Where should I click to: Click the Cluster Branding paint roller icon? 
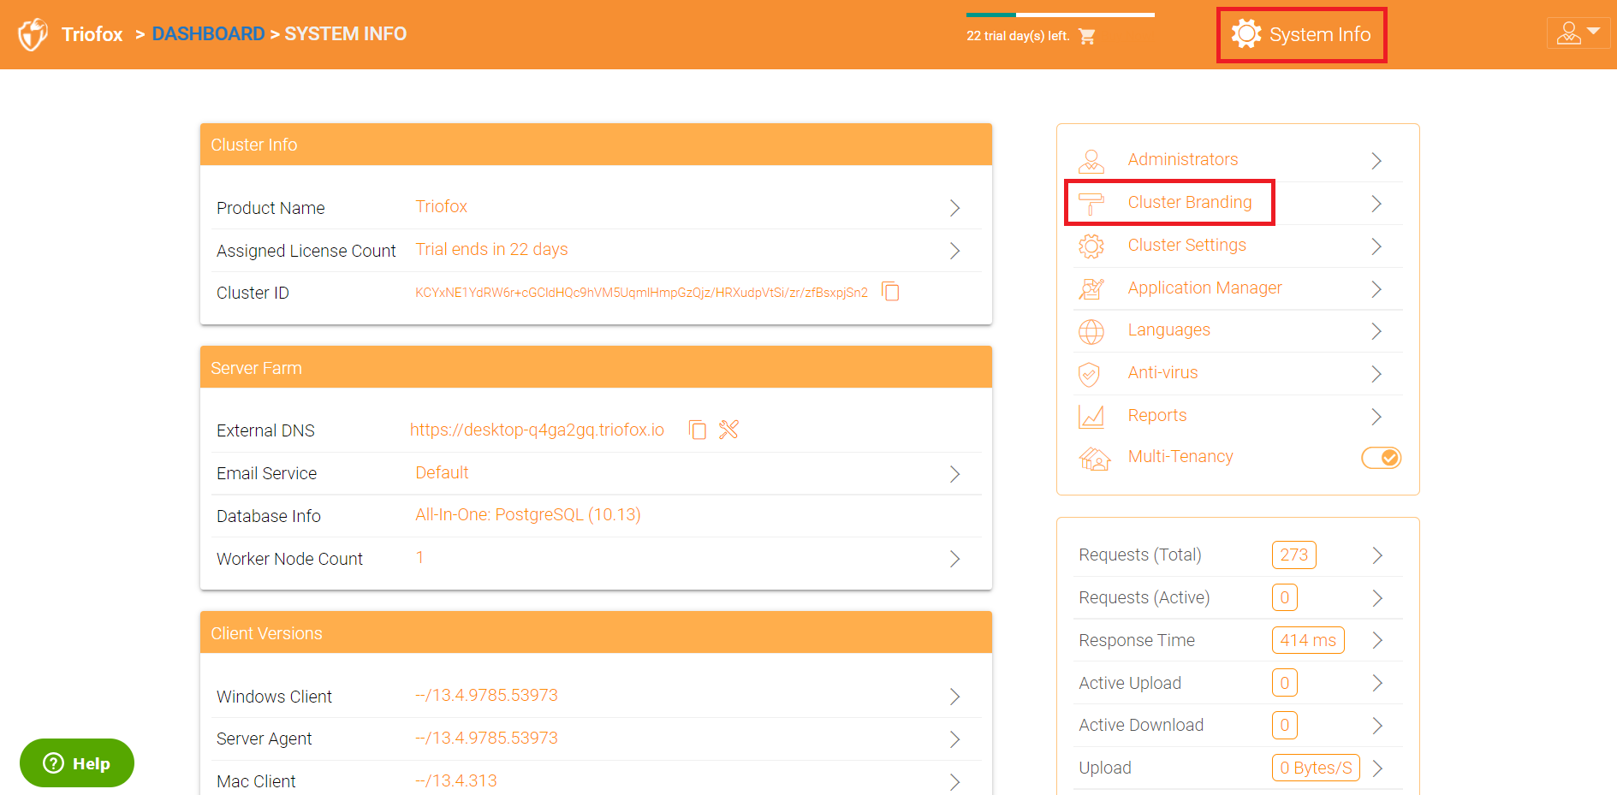(x=1091, y=204)
